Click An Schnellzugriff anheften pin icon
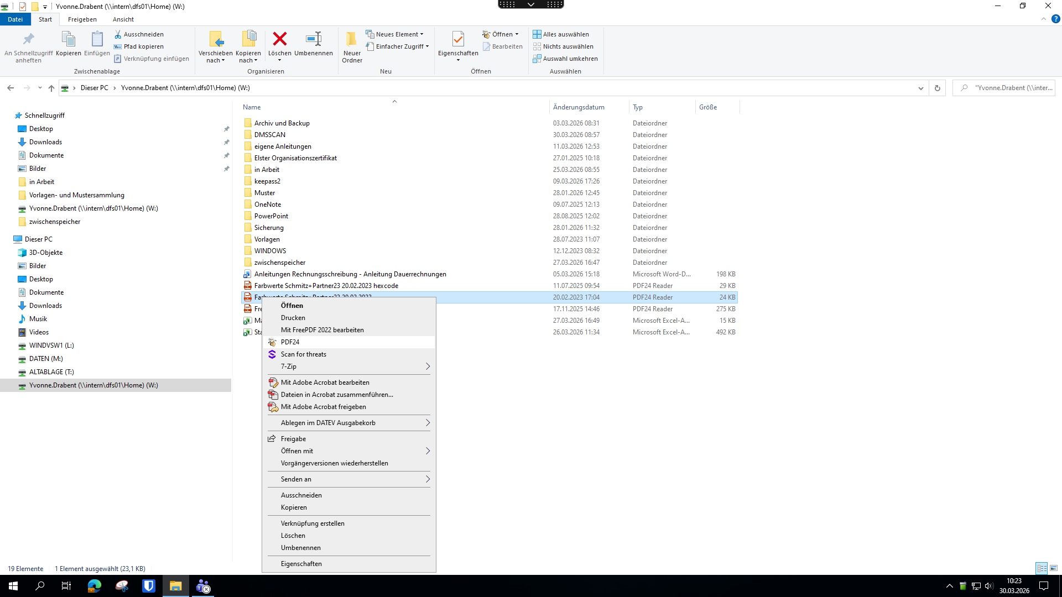The image size is (1062, 597). click(28, 39)
